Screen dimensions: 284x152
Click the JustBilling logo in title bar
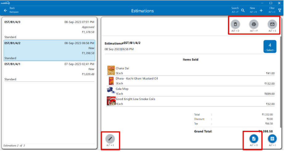6,3
